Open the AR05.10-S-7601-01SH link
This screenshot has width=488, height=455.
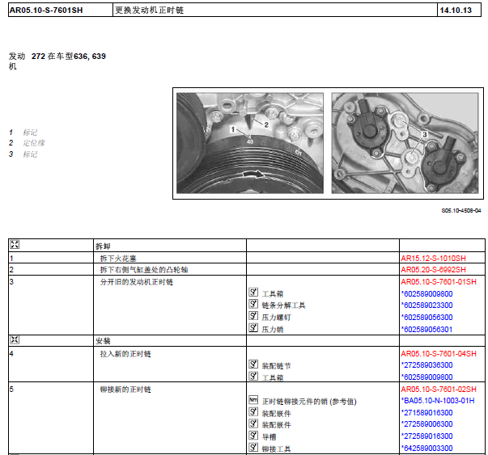439,282
